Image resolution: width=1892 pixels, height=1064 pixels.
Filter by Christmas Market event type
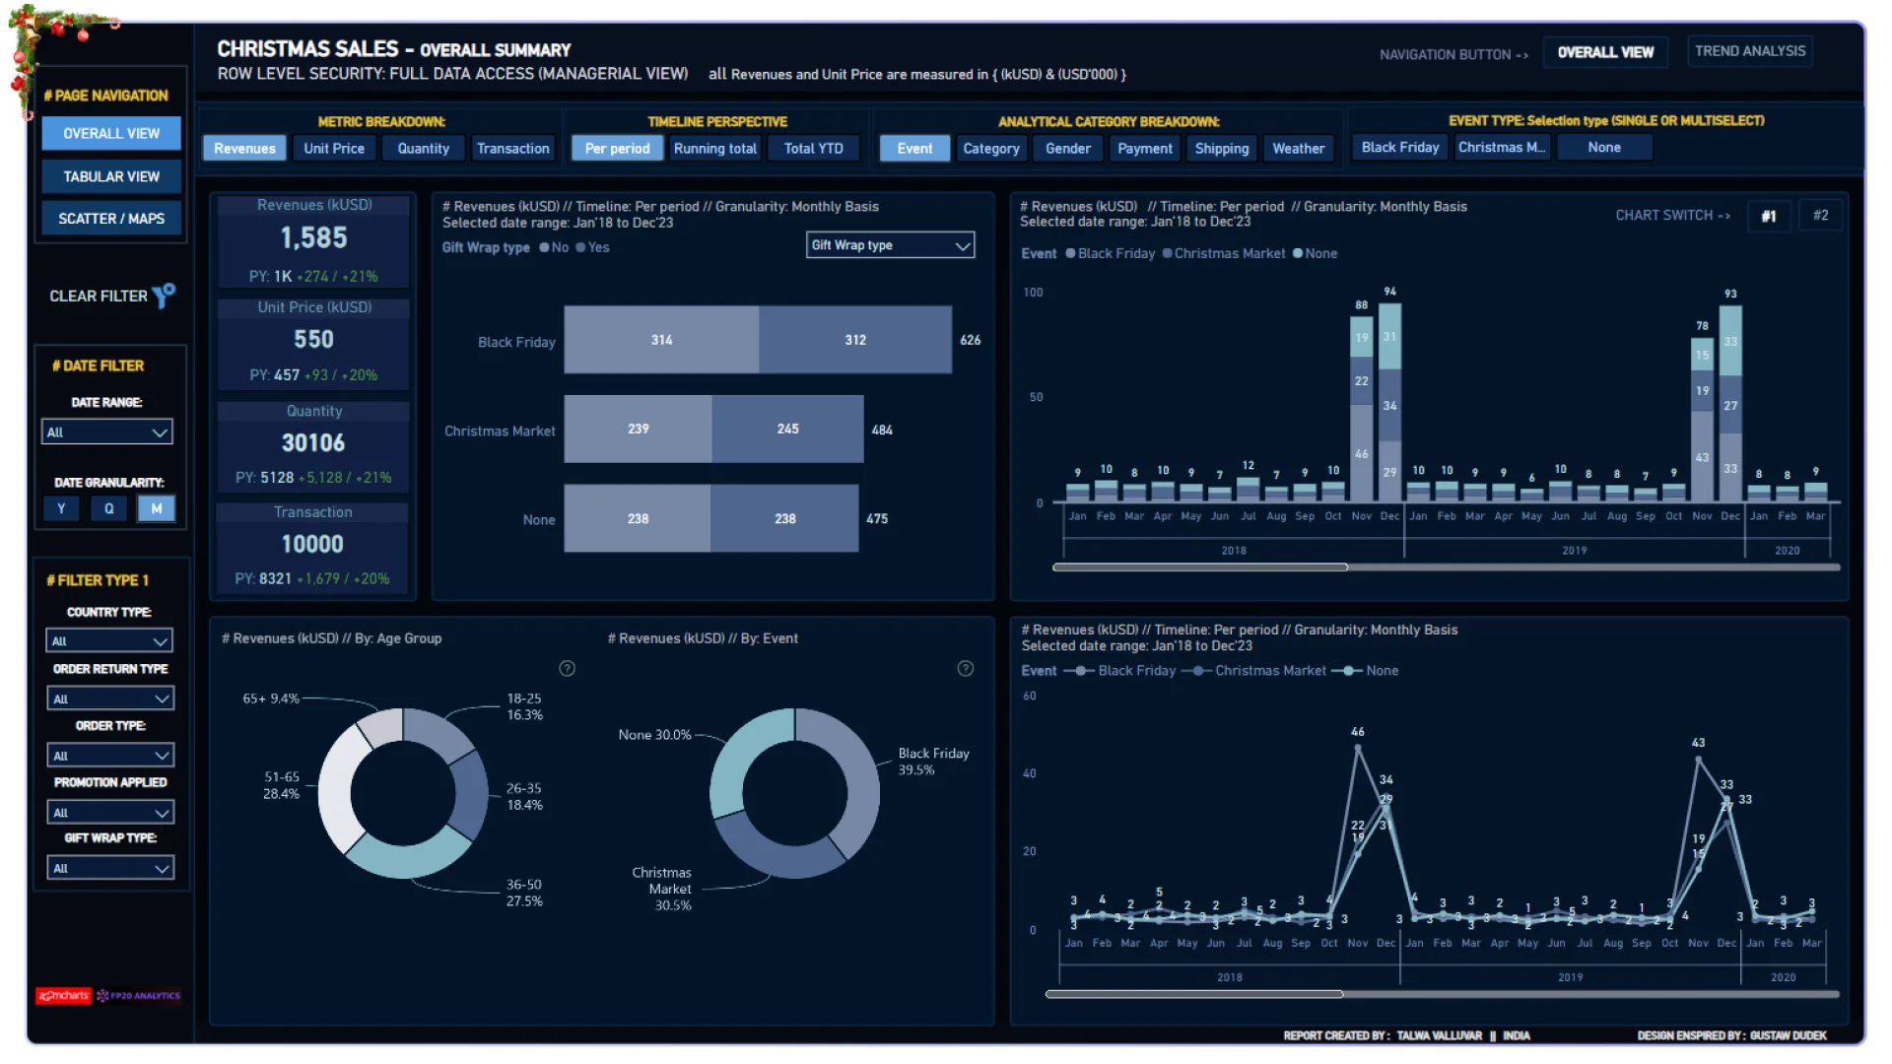1502,148
